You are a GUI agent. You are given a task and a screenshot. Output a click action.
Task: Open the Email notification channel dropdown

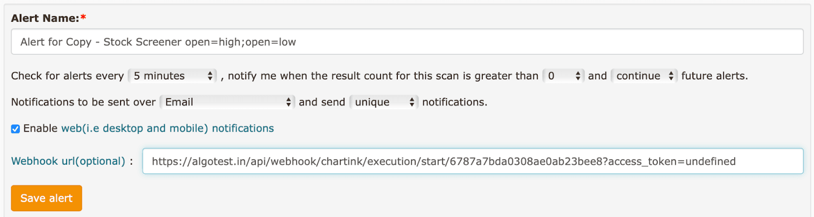click(x=227, y=102)
